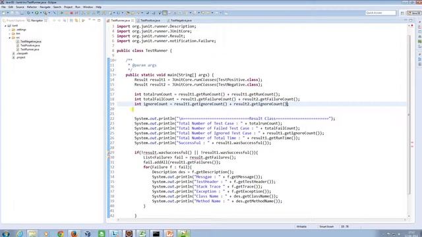
Task: Open Google Chrome from the taskbar
Action: [x=60, y=234]
